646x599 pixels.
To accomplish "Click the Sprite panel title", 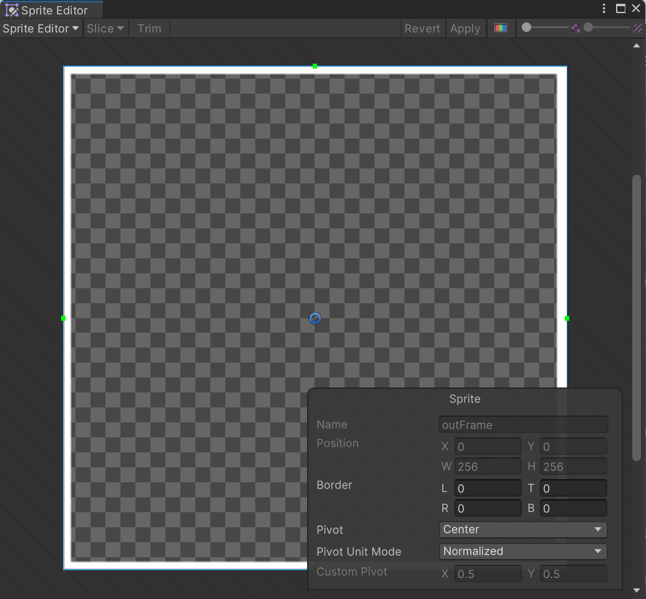I will coord(465,399).
